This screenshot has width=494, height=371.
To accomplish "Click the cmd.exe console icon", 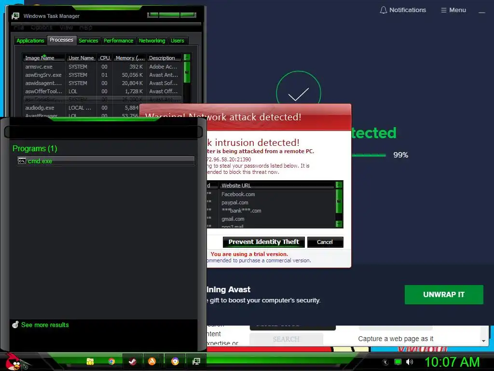I will click(x=22, y=161).
